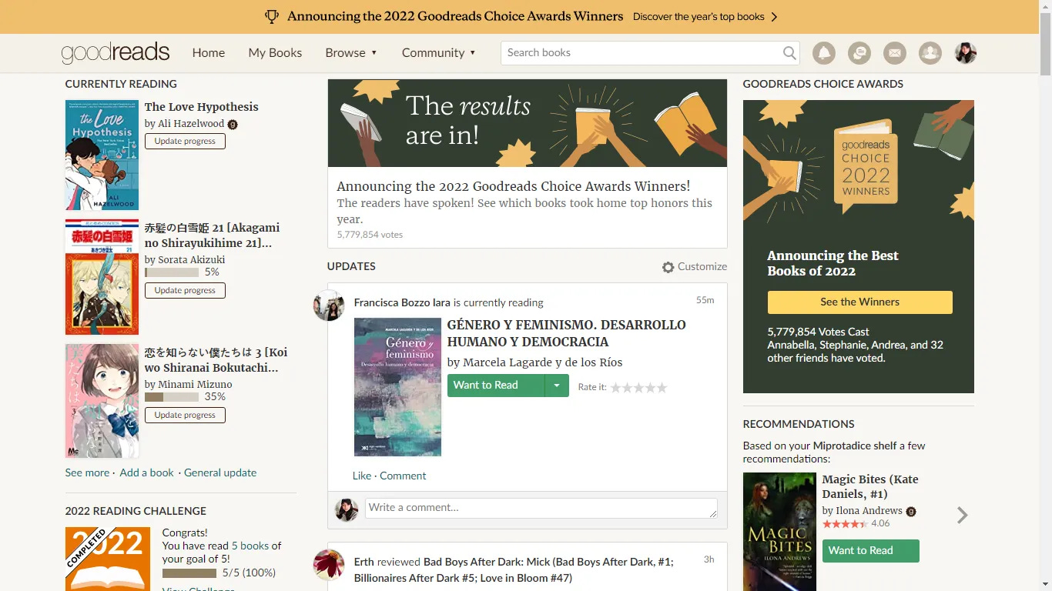Open Bad Boys After Dark: Mick book link
The width and height of the screenshot is (1052, 591).
514,569
